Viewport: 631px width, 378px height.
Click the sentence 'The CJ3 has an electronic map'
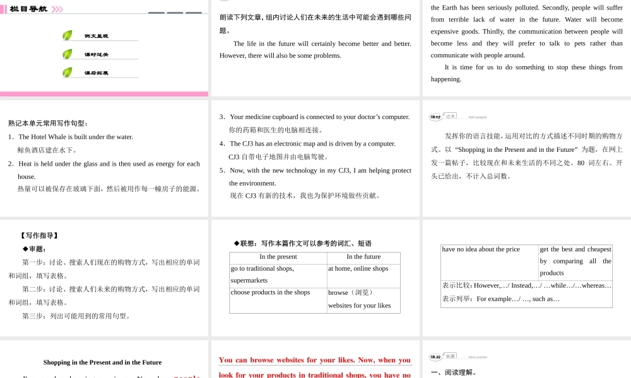click(x=313, y=144)
